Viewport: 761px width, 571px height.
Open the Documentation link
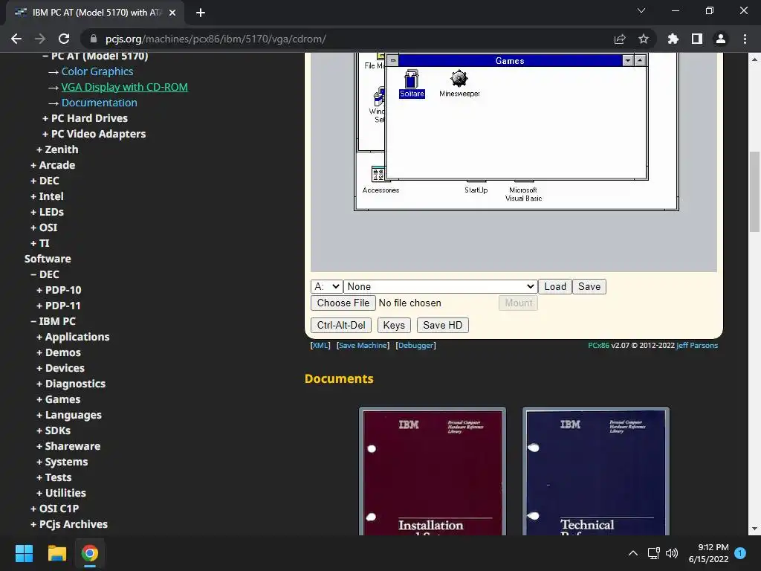point(99,103)
